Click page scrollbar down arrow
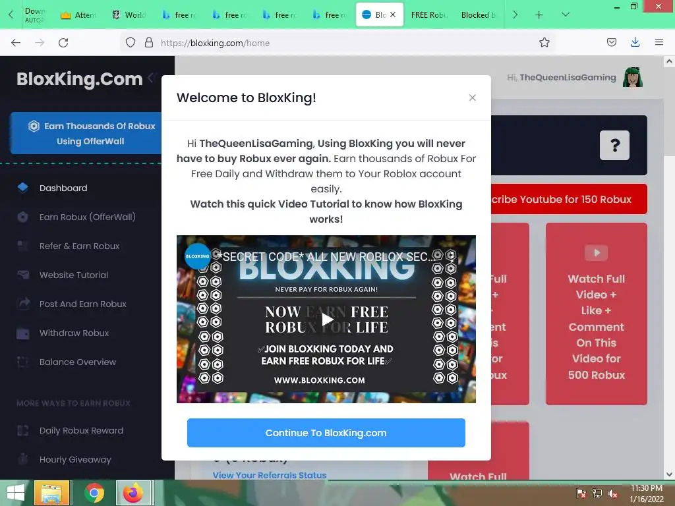The image size is (675, 506). (x=669, y=474)
